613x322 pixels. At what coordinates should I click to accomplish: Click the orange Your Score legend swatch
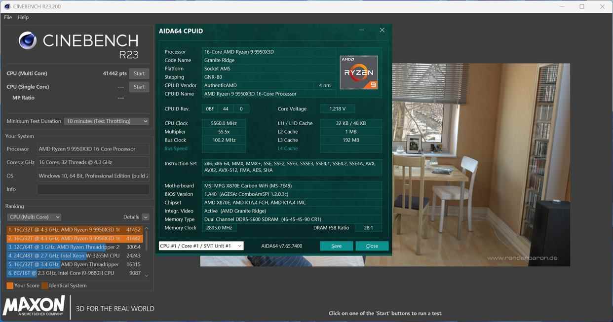[10, 286]
